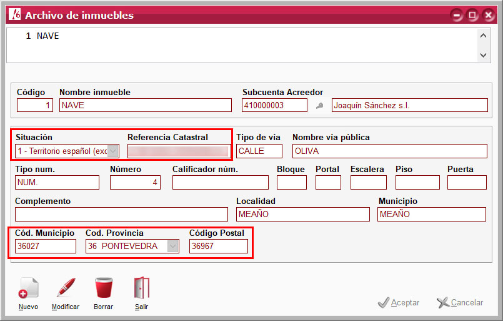Click the application logo in the title bar
The width and height of the screenshot is (503, 321).
click(14, 15)
